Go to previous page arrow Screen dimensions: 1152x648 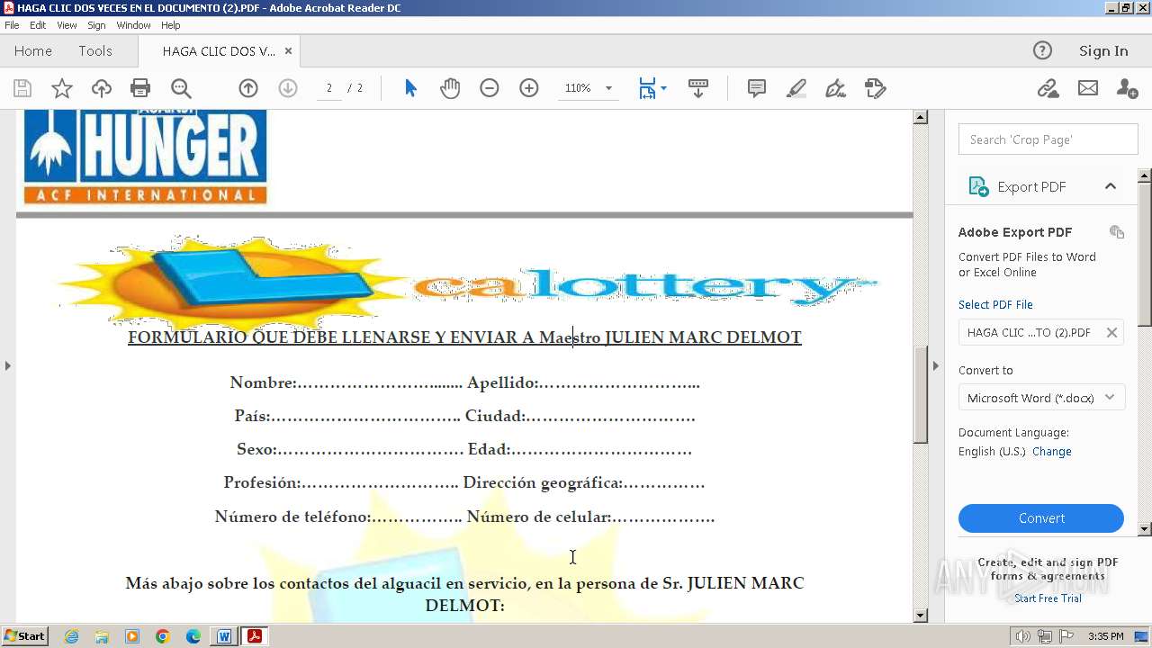(248, 88)
